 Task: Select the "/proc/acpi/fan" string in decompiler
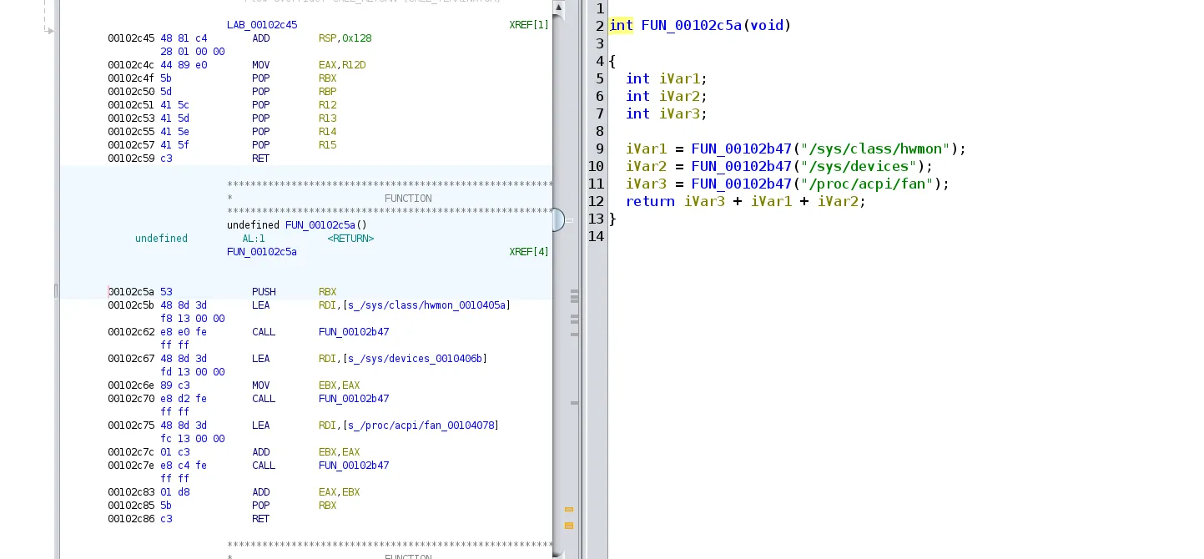[x=867, y=184]
